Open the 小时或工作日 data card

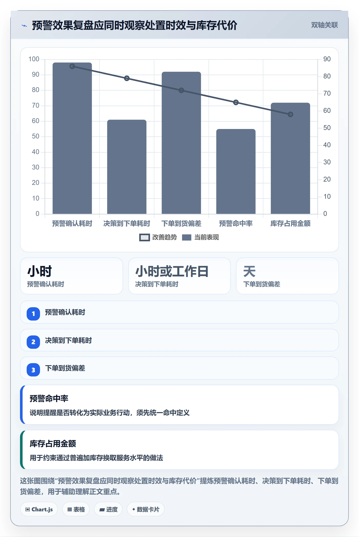180,276
